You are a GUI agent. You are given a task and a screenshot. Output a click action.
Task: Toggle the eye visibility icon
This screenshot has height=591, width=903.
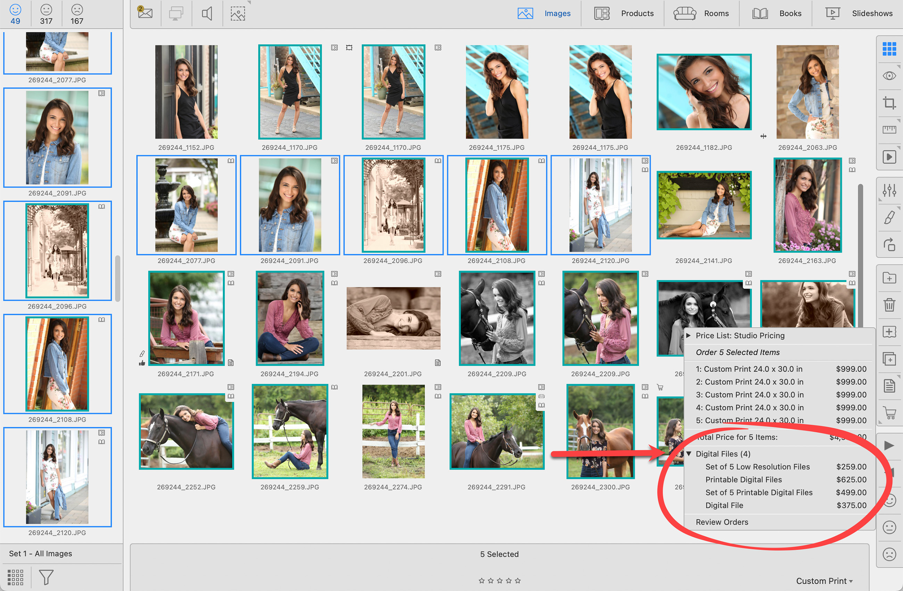pos(889,76)
